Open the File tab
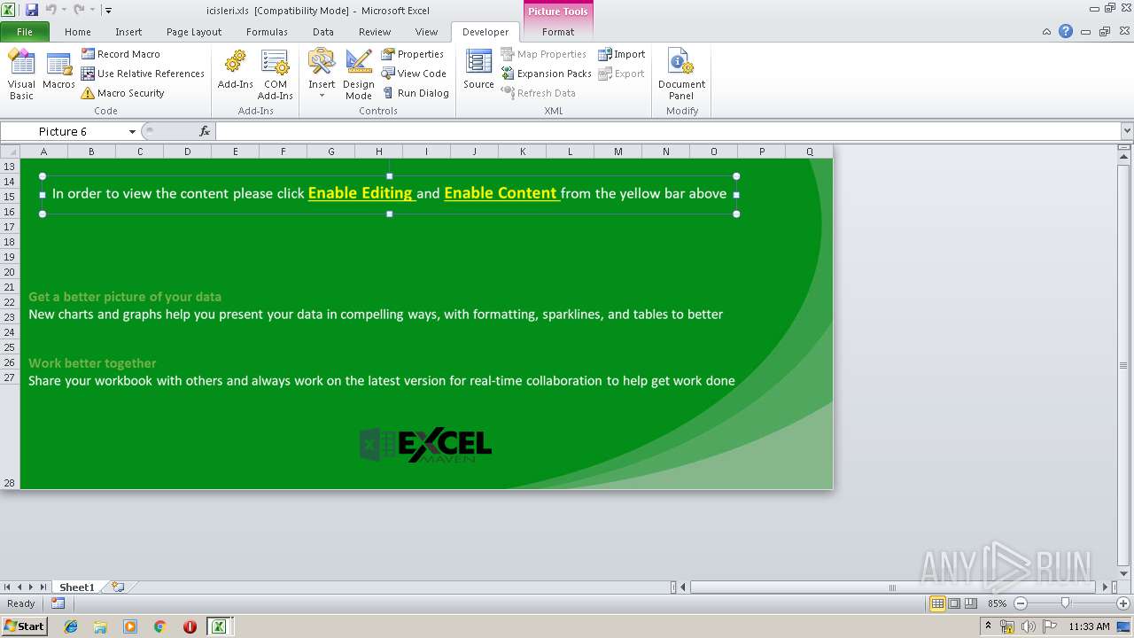Viewport: 1134px width, 638px height. 25,32
